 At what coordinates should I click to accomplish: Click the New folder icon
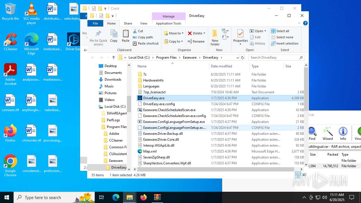click(x=215, y=34)
